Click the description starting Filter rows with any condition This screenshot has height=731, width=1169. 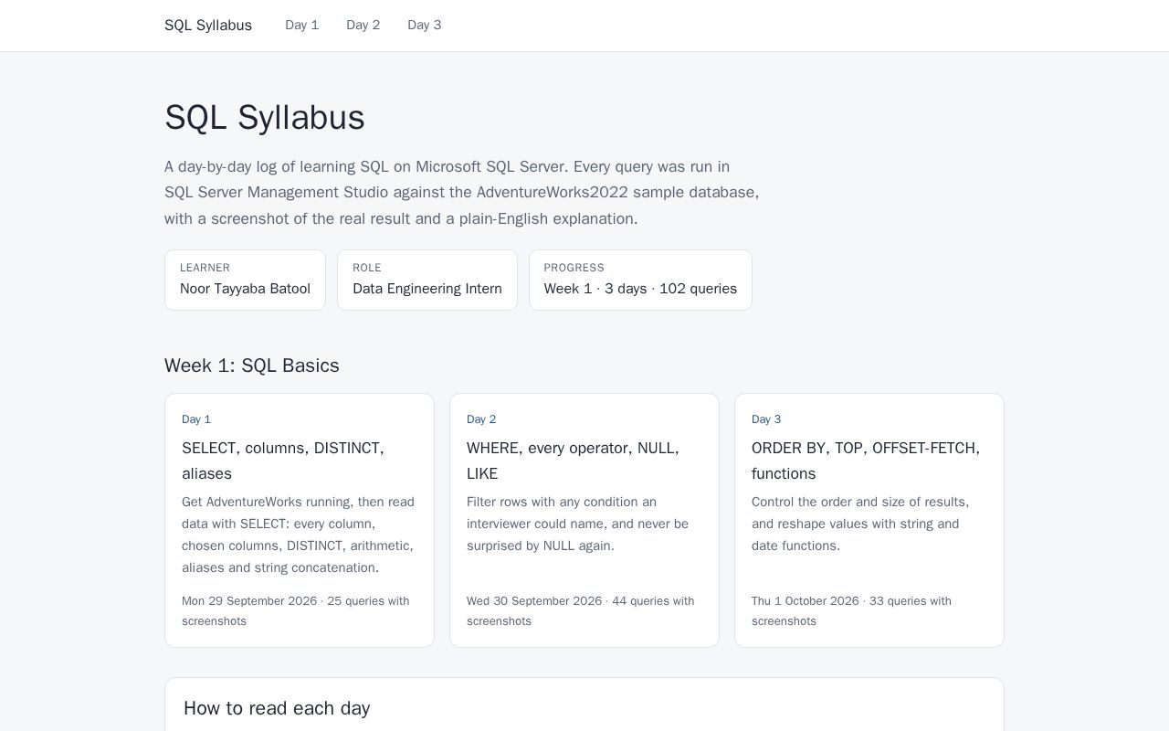pos(578,524)
